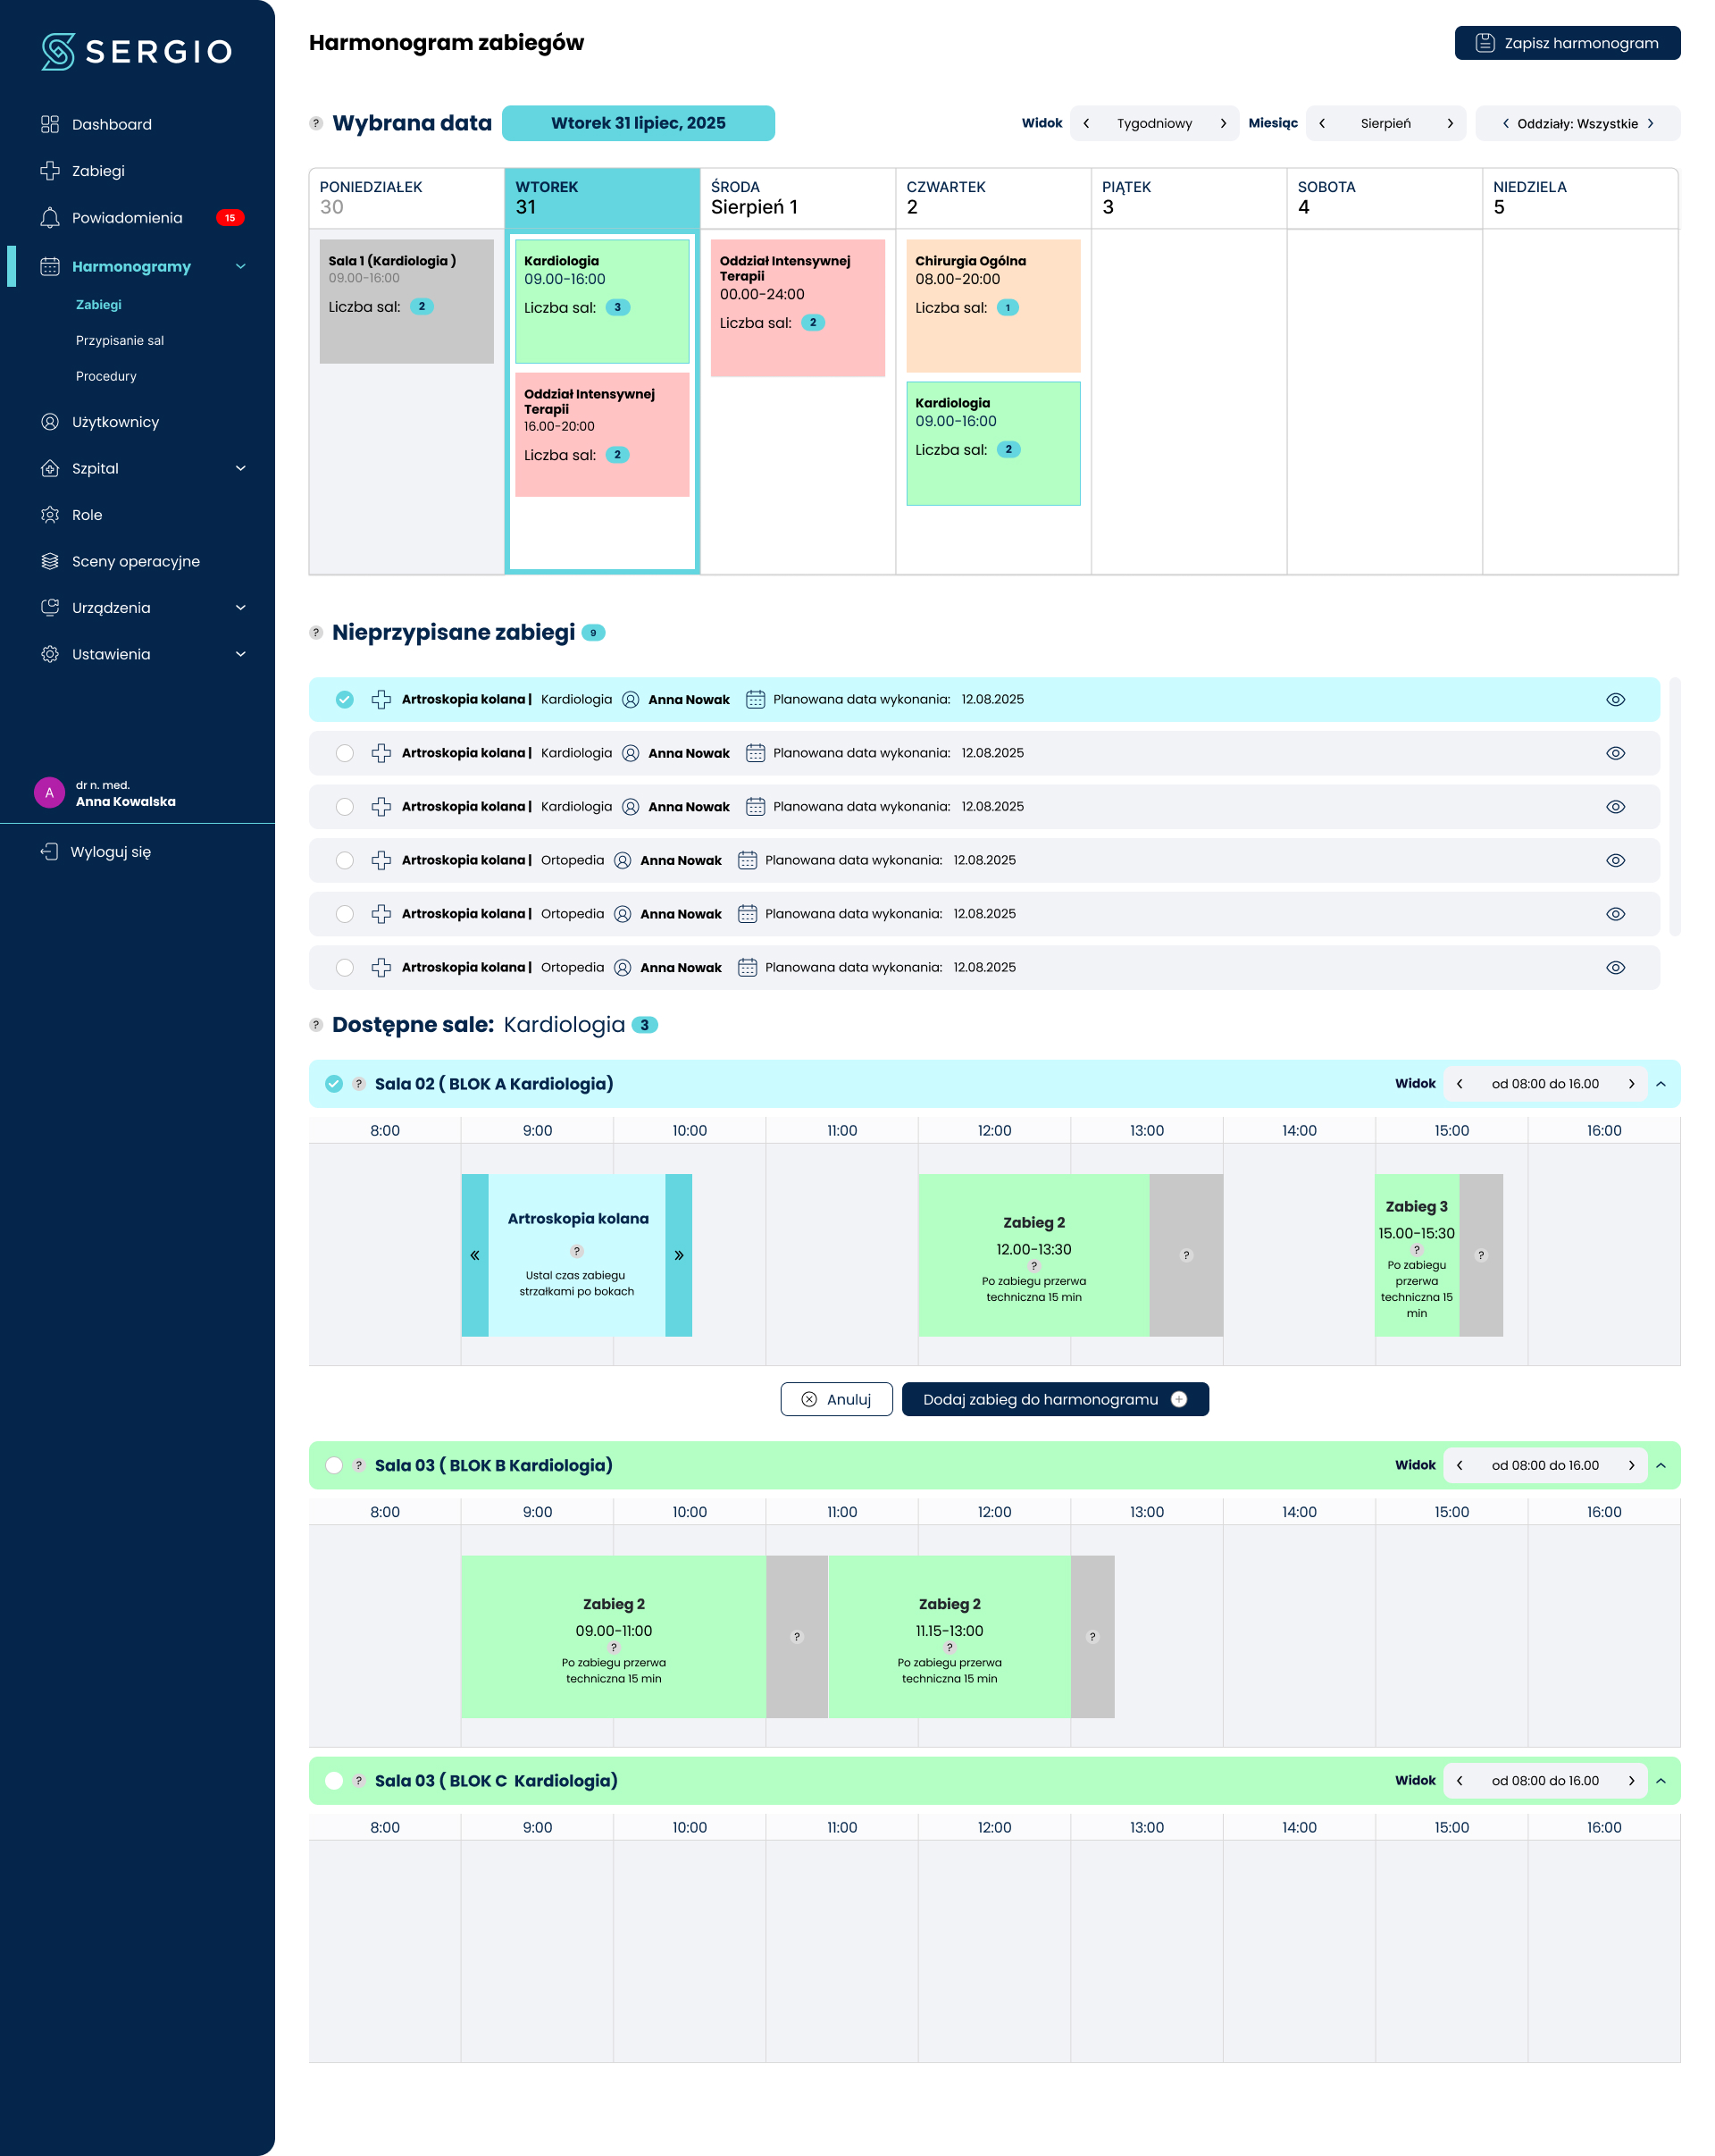Open Przypisanie sal submenu item

tap(120, 340)
